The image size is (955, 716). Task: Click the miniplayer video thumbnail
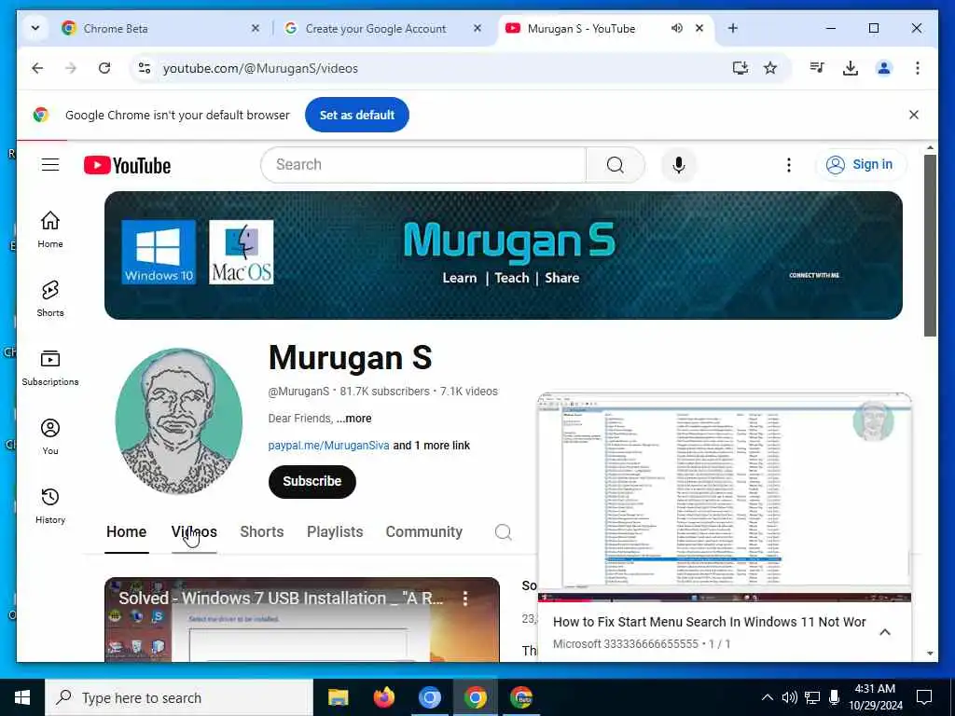tap(724, 497)
